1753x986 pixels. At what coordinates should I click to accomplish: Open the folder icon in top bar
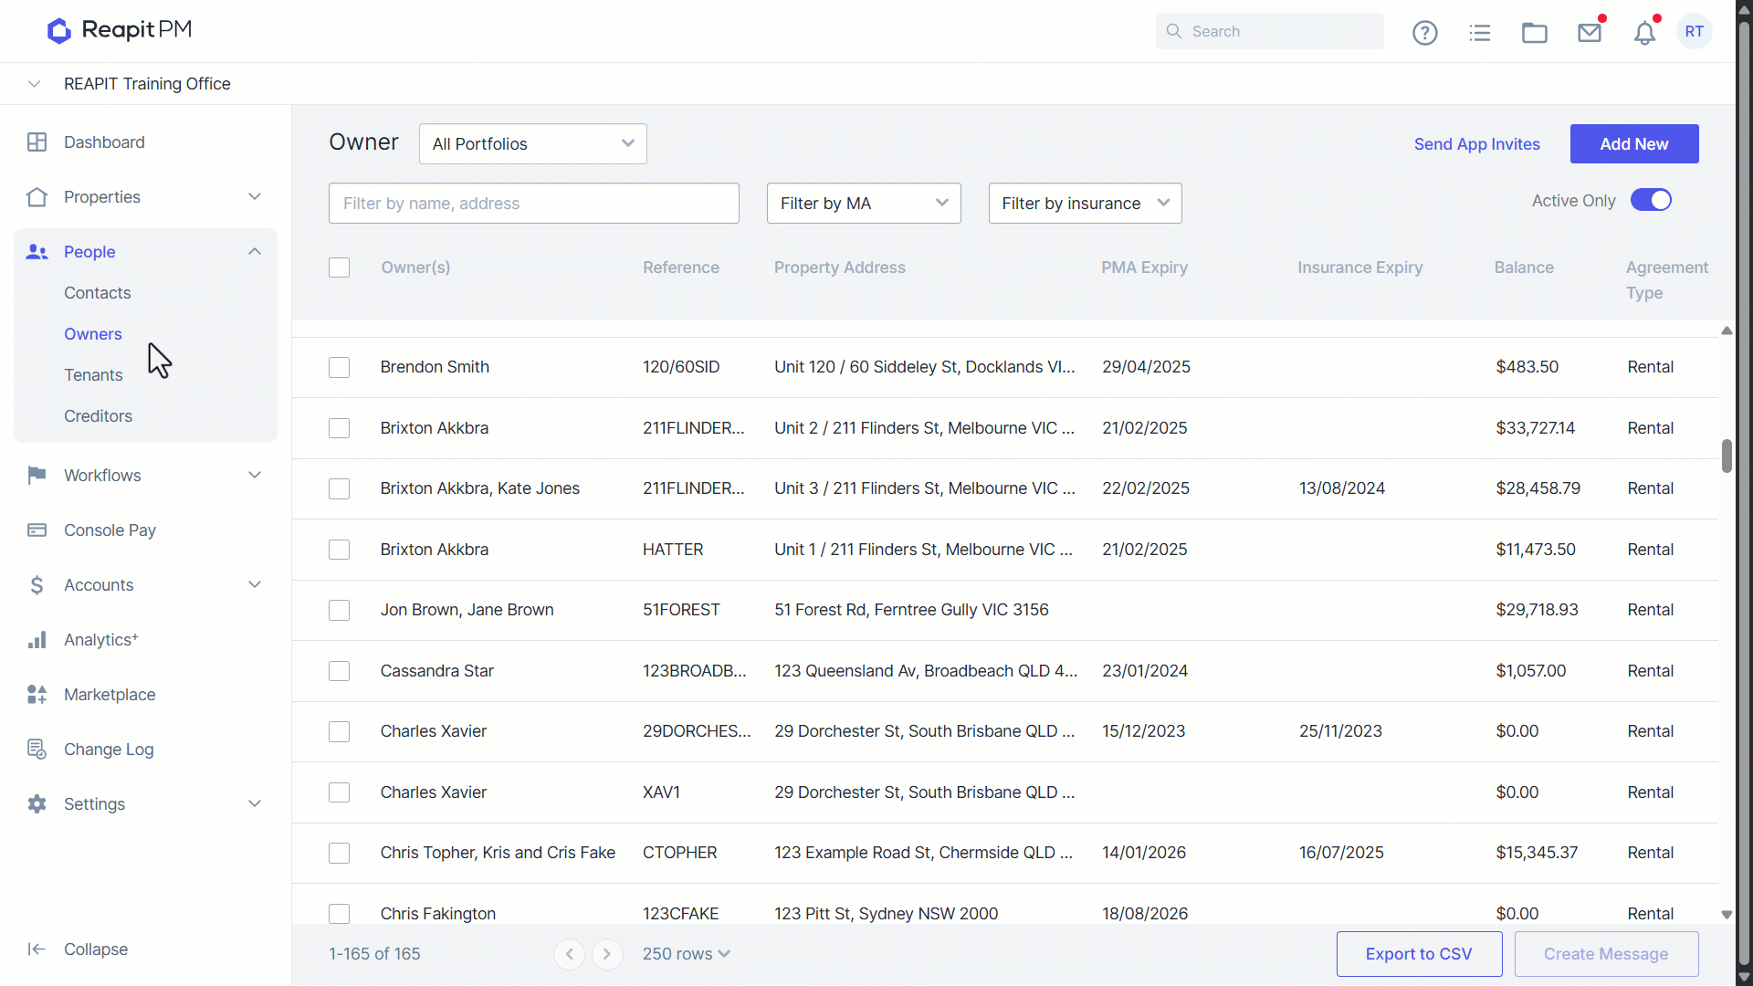click(x=1535, y=33)
